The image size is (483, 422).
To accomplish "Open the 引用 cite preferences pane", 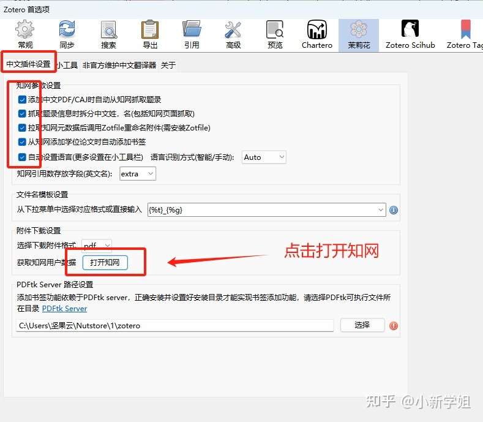I will pos(192,35).
